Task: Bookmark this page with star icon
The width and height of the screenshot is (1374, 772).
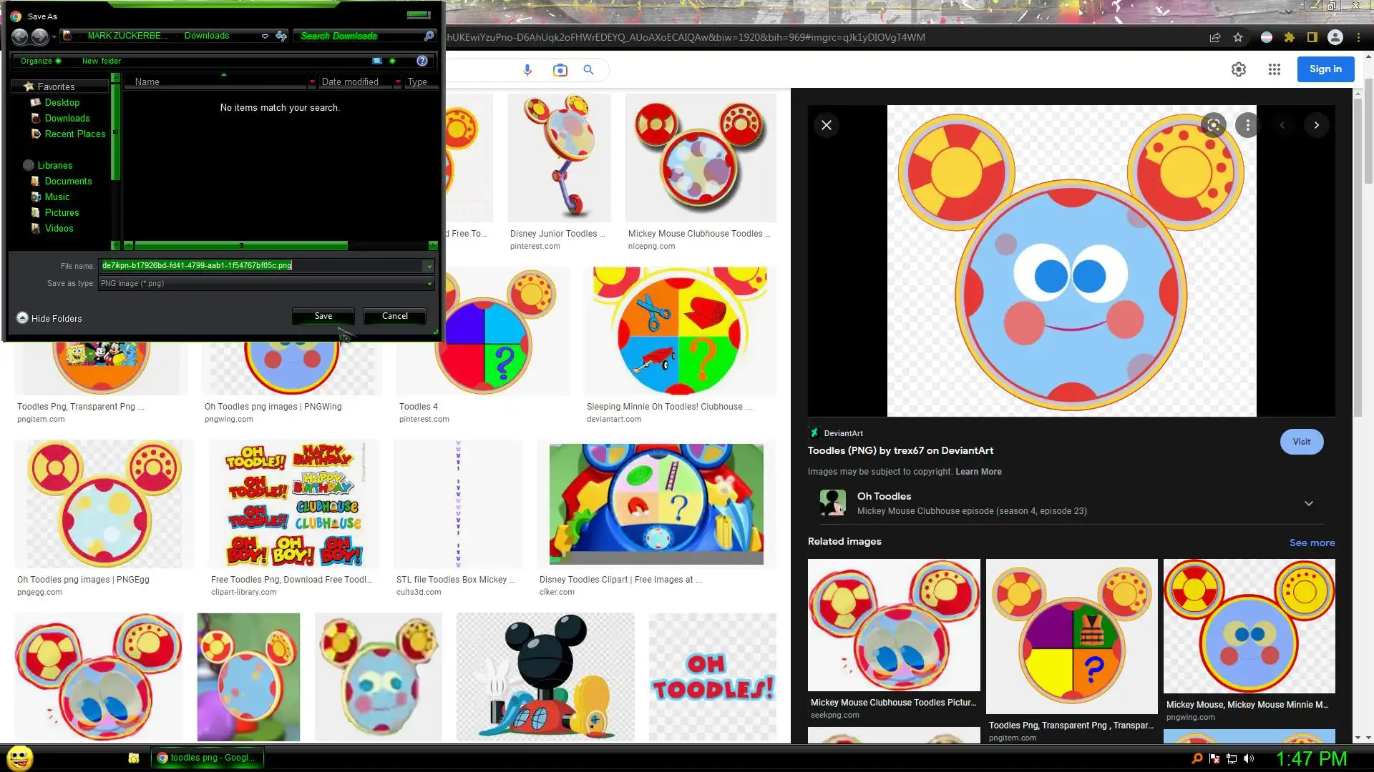Action: point(1238,37)
